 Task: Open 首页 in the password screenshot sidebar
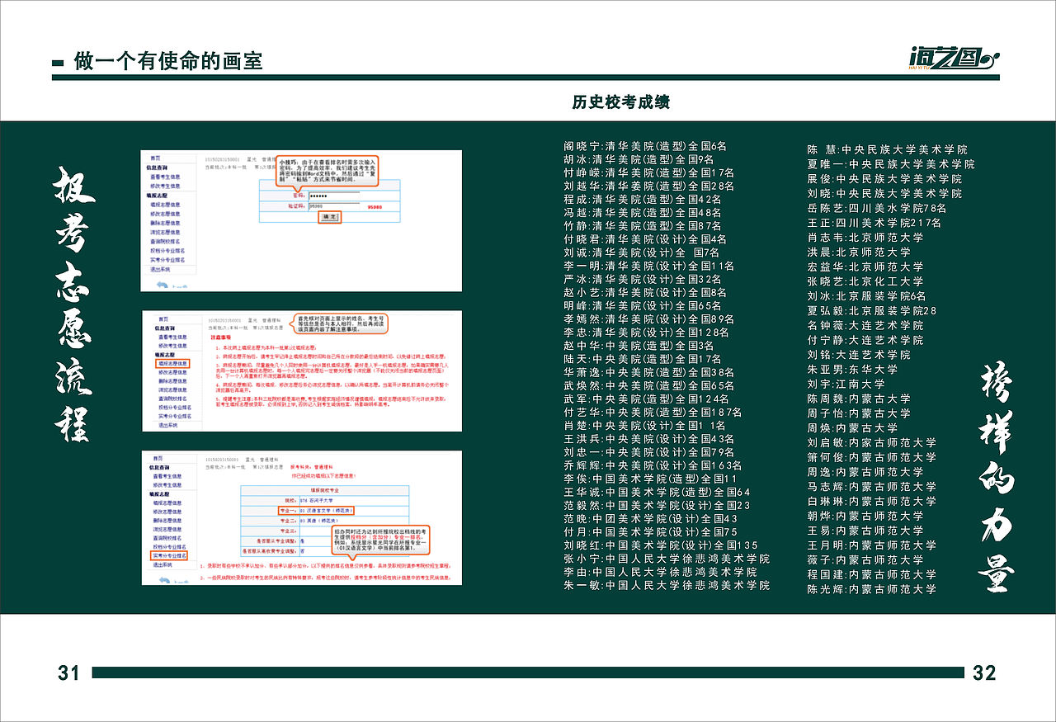155,158
